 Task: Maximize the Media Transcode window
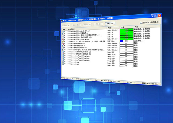pos(156,15)
